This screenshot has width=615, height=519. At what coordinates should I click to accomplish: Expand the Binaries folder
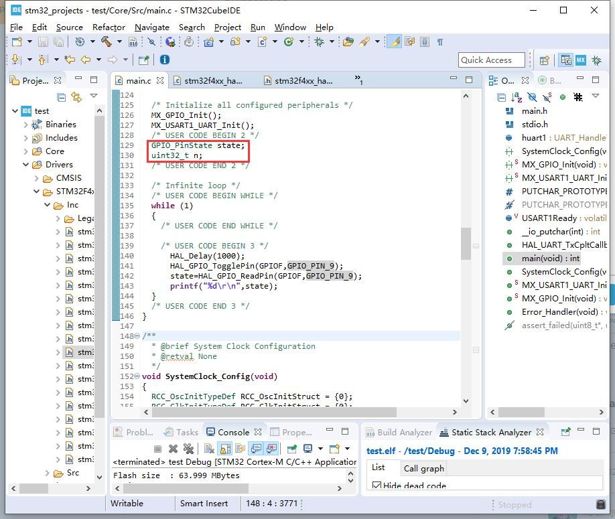(25, 125)
